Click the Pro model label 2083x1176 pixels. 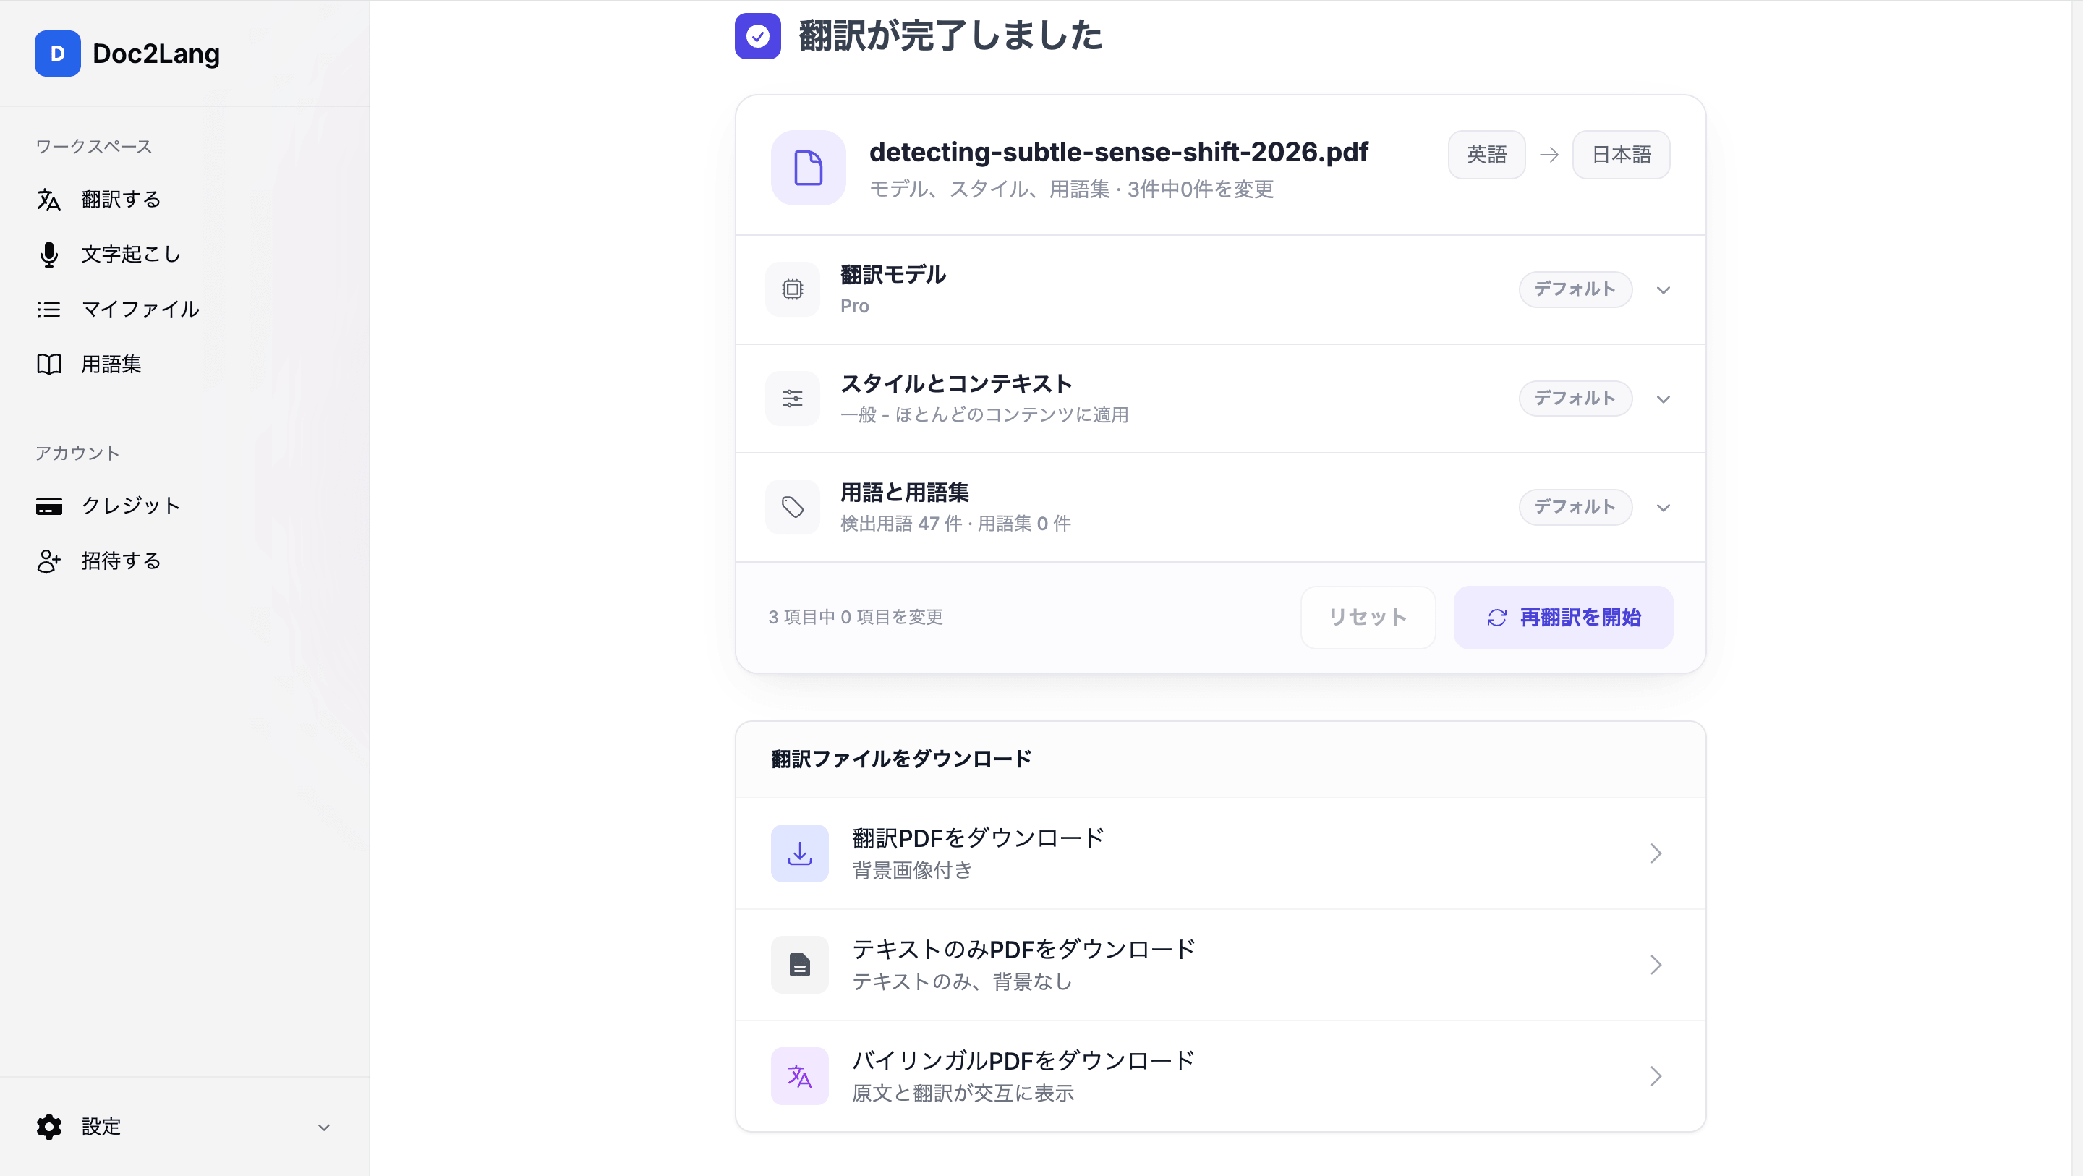pyautogui.click(x=855, y=307)
